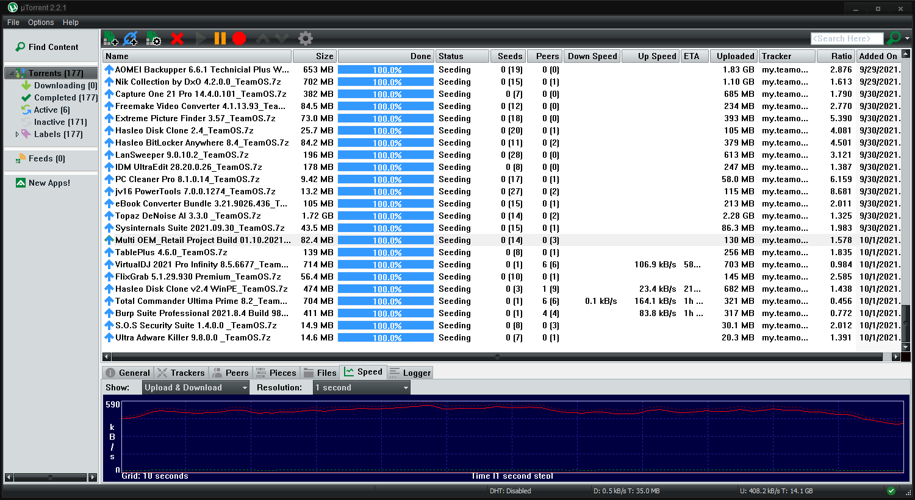Collapse the Torrents tree node
Image resolution: width=915 pixels, height=500 pixels.
tap(11, 73)
